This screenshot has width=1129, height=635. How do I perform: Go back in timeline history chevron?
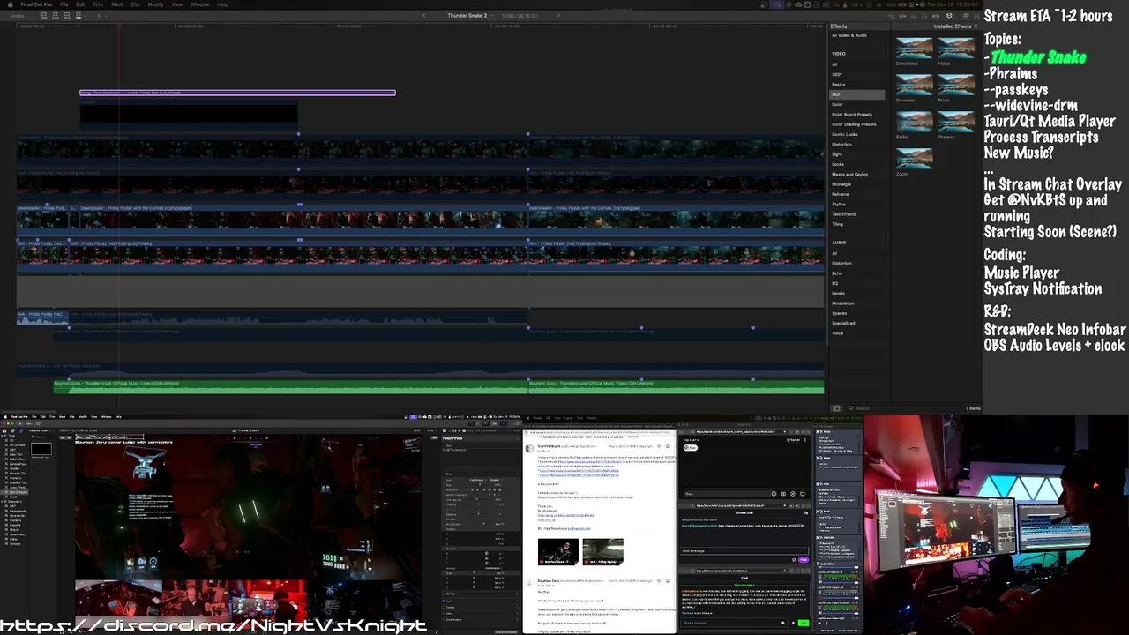(x=424, y=16)
